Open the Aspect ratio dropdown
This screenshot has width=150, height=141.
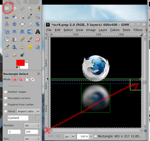29,111
